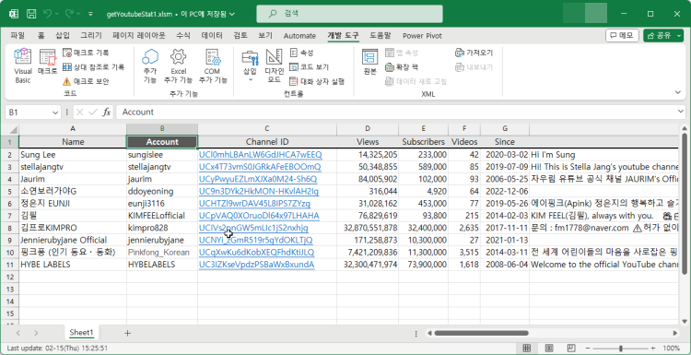Add a new sheet with plus button
Image resolution: width=691 pixels, height=355 pixels.
tap(127, 333)
